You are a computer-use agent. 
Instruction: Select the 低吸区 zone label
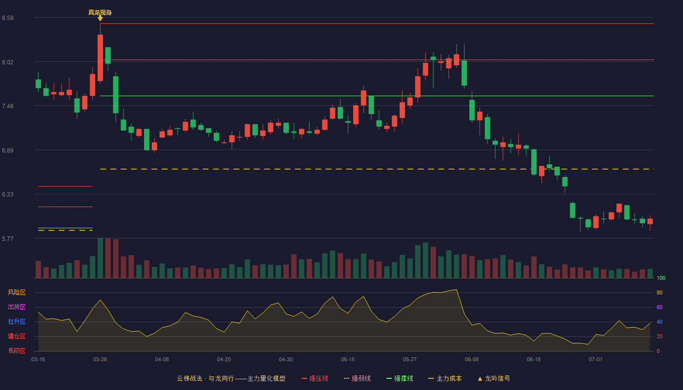pyautogui.click(x=17, y=351)
